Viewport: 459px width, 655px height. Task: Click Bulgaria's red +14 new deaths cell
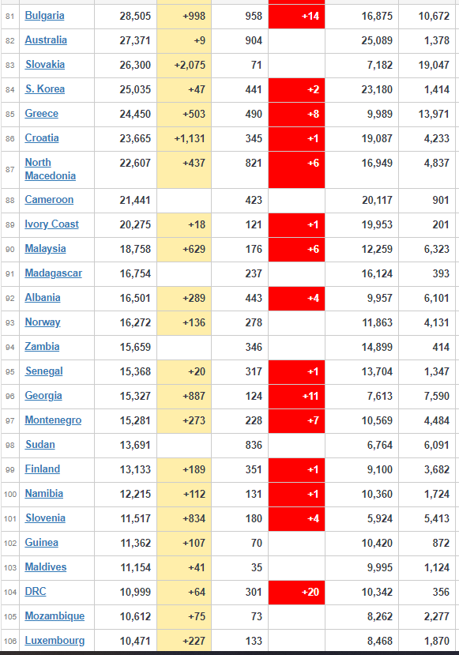pos(296,17)
